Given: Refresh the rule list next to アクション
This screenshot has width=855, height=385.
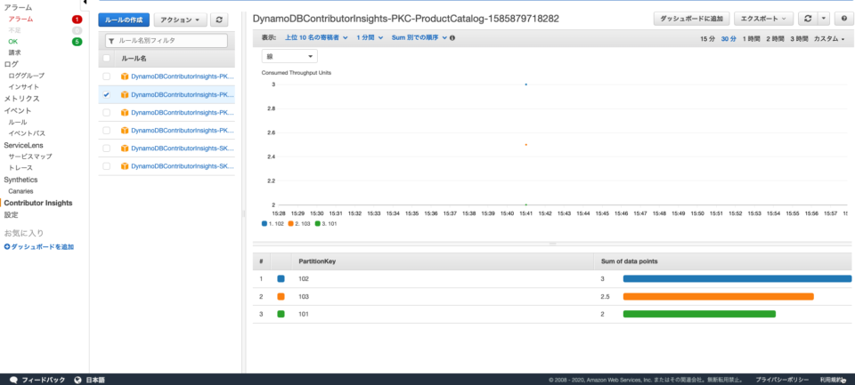Looking at the screenshot, I should [x=219, y=20].
